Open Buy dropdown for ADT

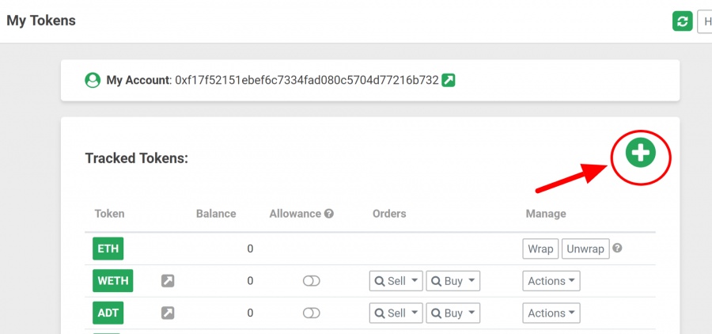453,313
